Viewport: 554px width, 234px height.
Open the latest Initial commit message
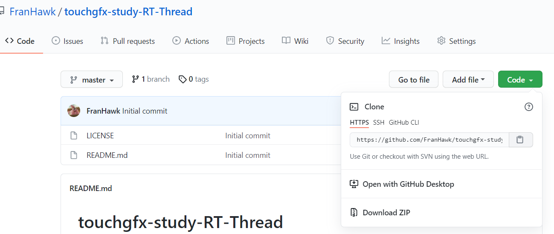tap(145, 111)
